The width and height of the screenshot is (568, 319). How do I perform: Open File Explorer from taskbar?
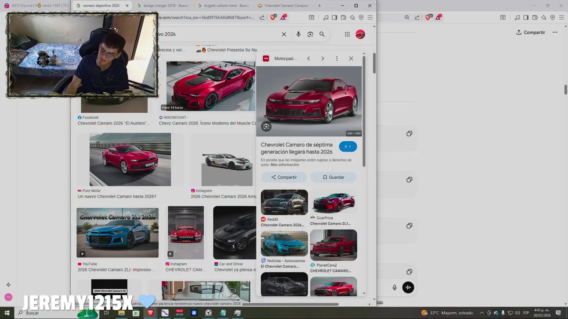tap(121, 313)
